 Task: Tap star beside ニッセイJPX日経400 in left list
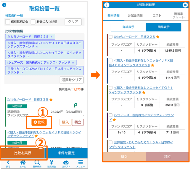[x=36, y=136]
